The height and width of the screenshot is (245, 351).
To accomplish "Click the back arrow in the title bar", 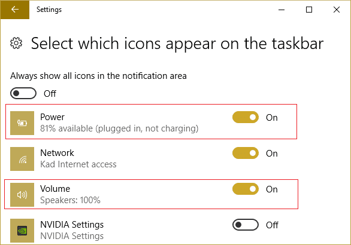I will tap(15, 10).
